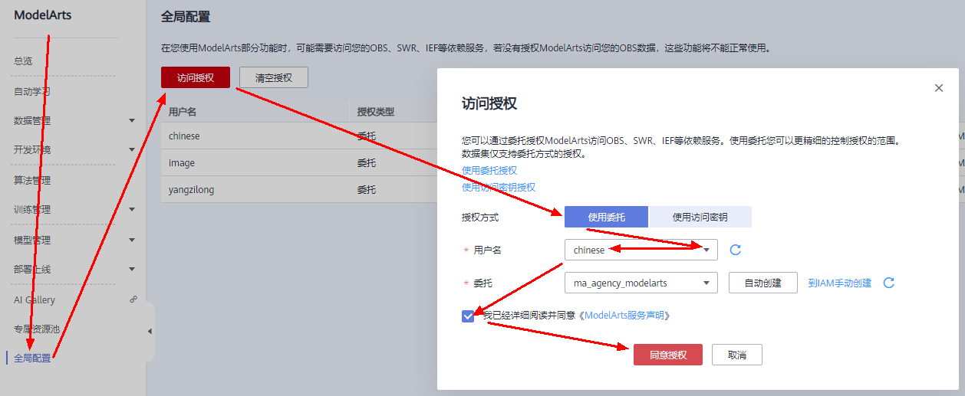965x396 pixels.
Task: Open the 用户名 dropdown showing chinese
Action: (641, 250)
